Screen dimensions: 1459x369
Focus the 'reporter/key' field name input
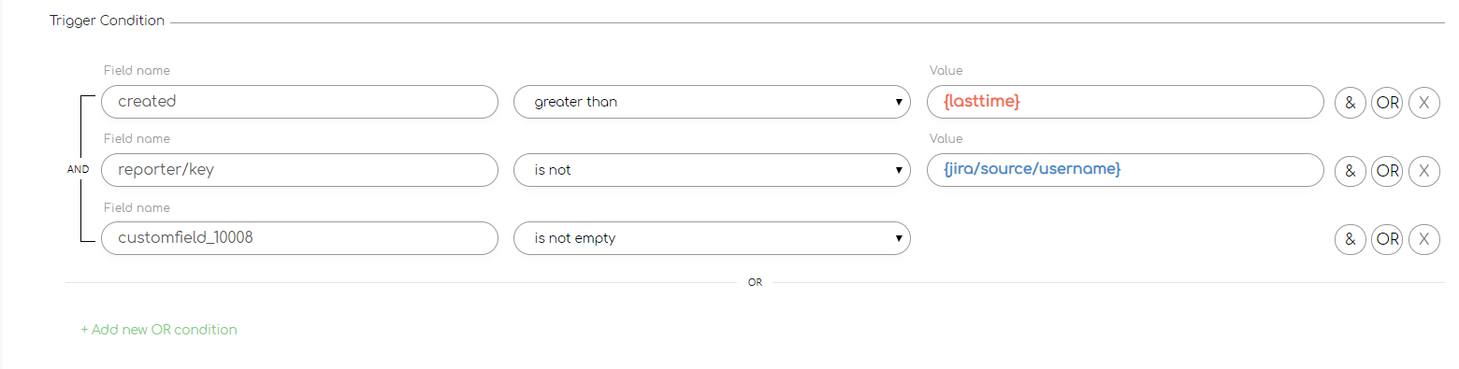pyautogui.click(x=299, y=170)
